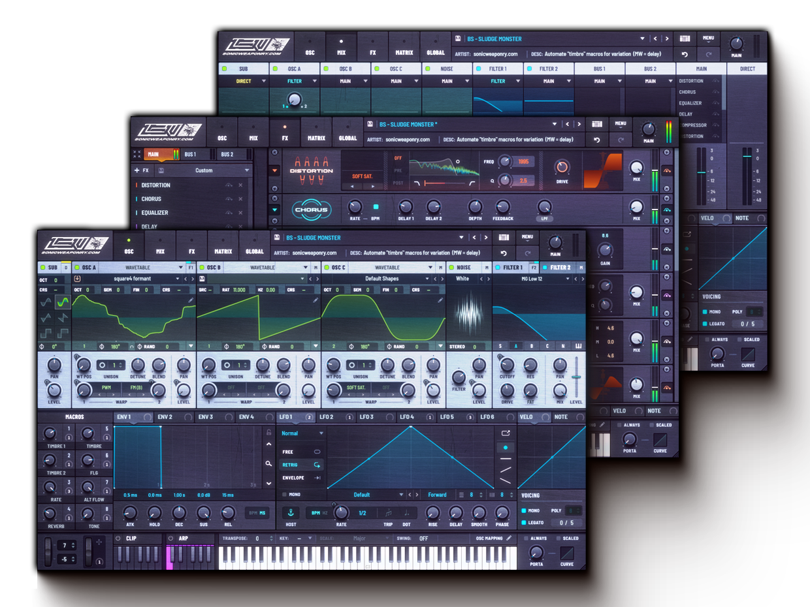
Task: Click the magnifier zoom icon in ENV 1
Action: 268,463
